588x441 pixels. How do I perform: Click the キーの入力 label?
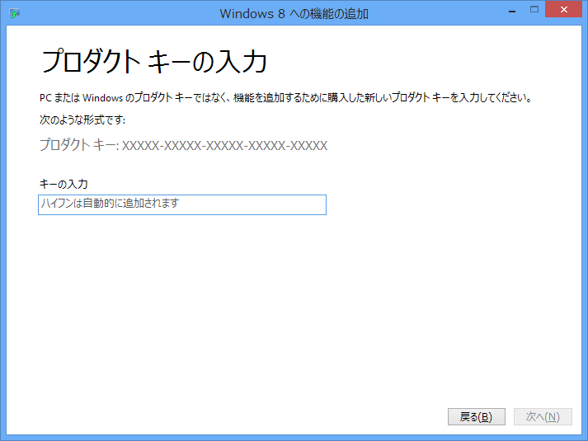coord(64,184)
